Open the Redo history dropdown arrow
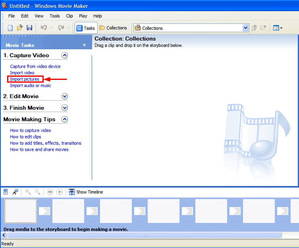Image resolution: width=299 pixels, height=248 pixels. pos(68,28)
